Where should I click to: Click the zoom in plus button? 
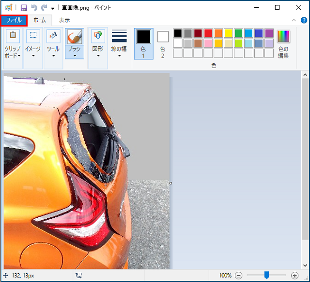coord(294,275)
